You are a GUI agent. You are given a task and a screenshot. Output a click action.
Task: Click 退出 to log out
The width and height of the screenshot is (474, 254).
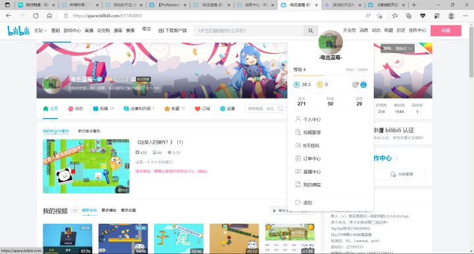pyautogui.click(x=330, y=203)
